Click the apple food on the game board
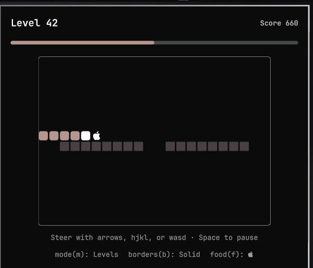This screenshot has height=268, width=313. click(x=96, y=136)
